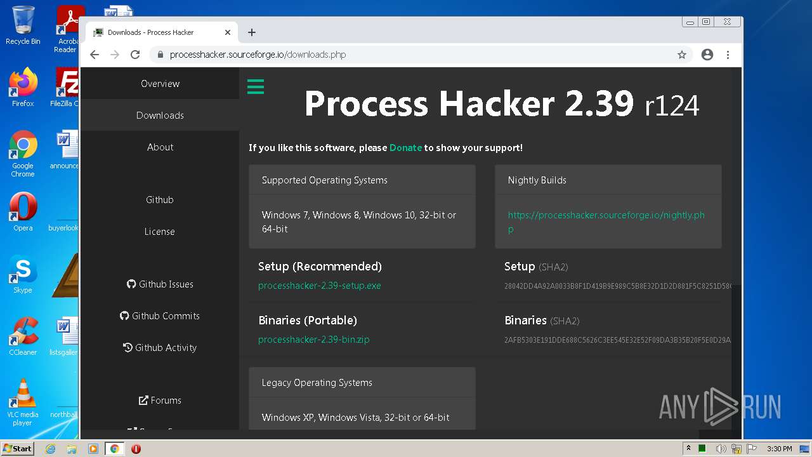
Task: Open the nightly builds URL link
Action: pyautogui.click(x=606, y=222)
